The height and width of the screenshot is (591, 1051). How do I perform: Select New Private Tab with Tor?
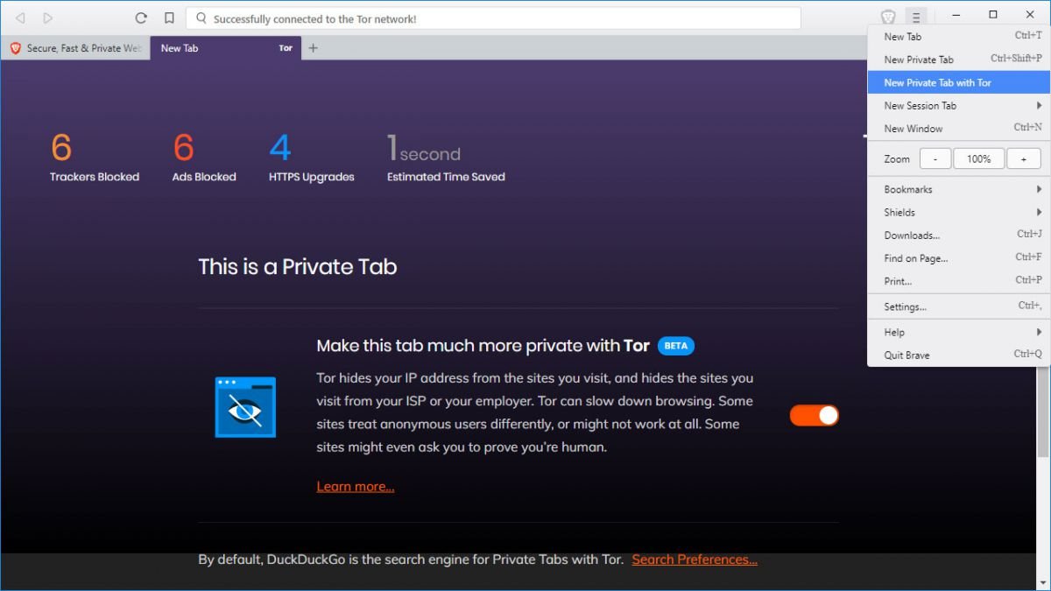coord(959,82)
